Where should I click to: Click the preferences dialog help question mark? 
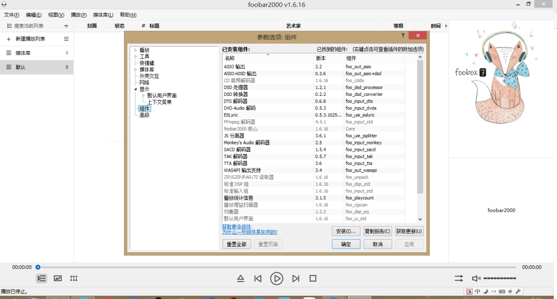click(x=403, y=35)
